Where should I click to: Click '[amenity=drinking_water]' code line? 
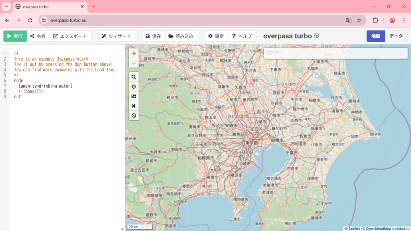(46, 86)
